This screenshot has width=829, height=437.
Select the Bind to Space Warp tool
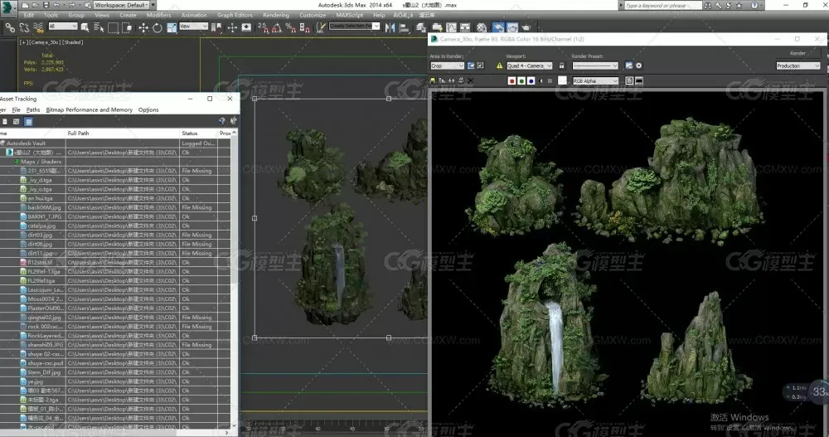(x=38, y=27)
